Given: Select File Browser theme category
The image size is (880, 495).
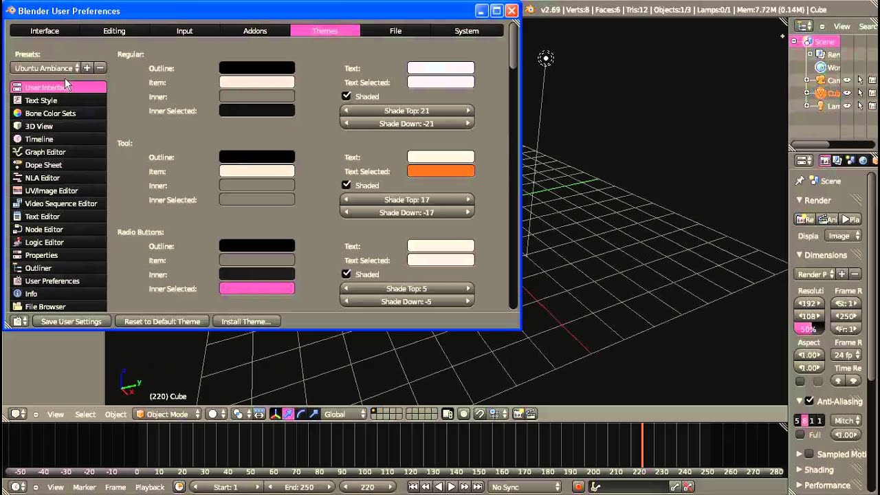Looking at the screenshot, I should [x=58, y=307].
